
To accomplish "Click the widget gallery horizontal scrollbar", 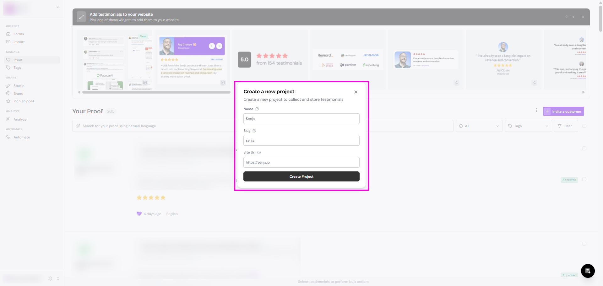I will pyautogui.click(x=156, y=92).
